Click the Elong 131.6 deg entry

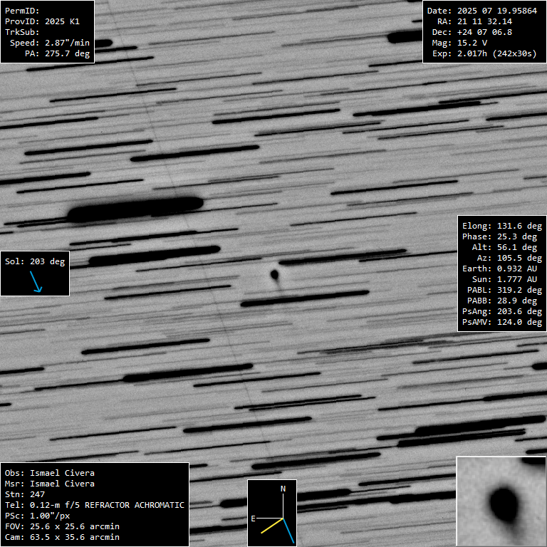click(x=502, y=226)
